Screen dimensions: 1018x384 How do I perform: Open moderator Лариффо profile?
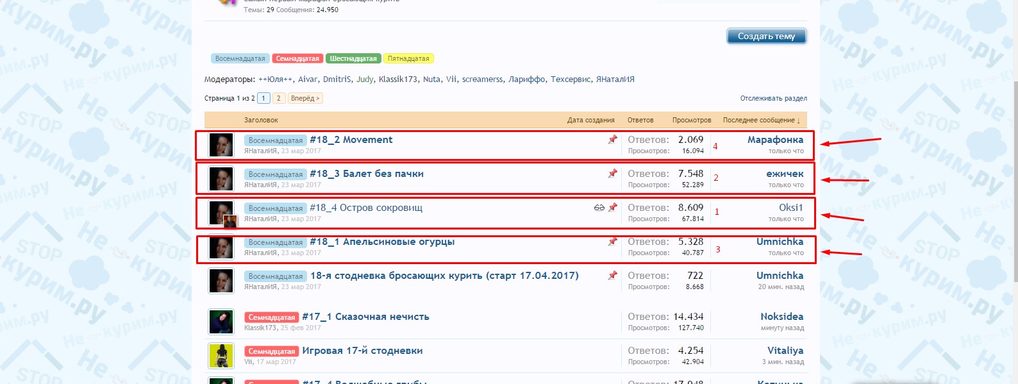click(x=527, y=79)
